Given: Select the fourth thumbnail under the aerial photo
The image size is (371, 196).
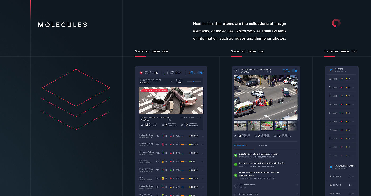Looking at the screenshot, I should point(281,126).
